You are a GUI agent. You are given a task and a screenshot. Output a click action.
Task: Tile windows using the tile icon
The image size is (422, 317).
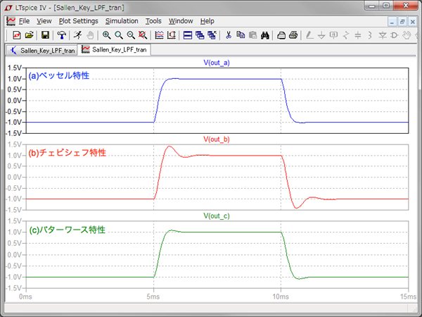(188, 35)
